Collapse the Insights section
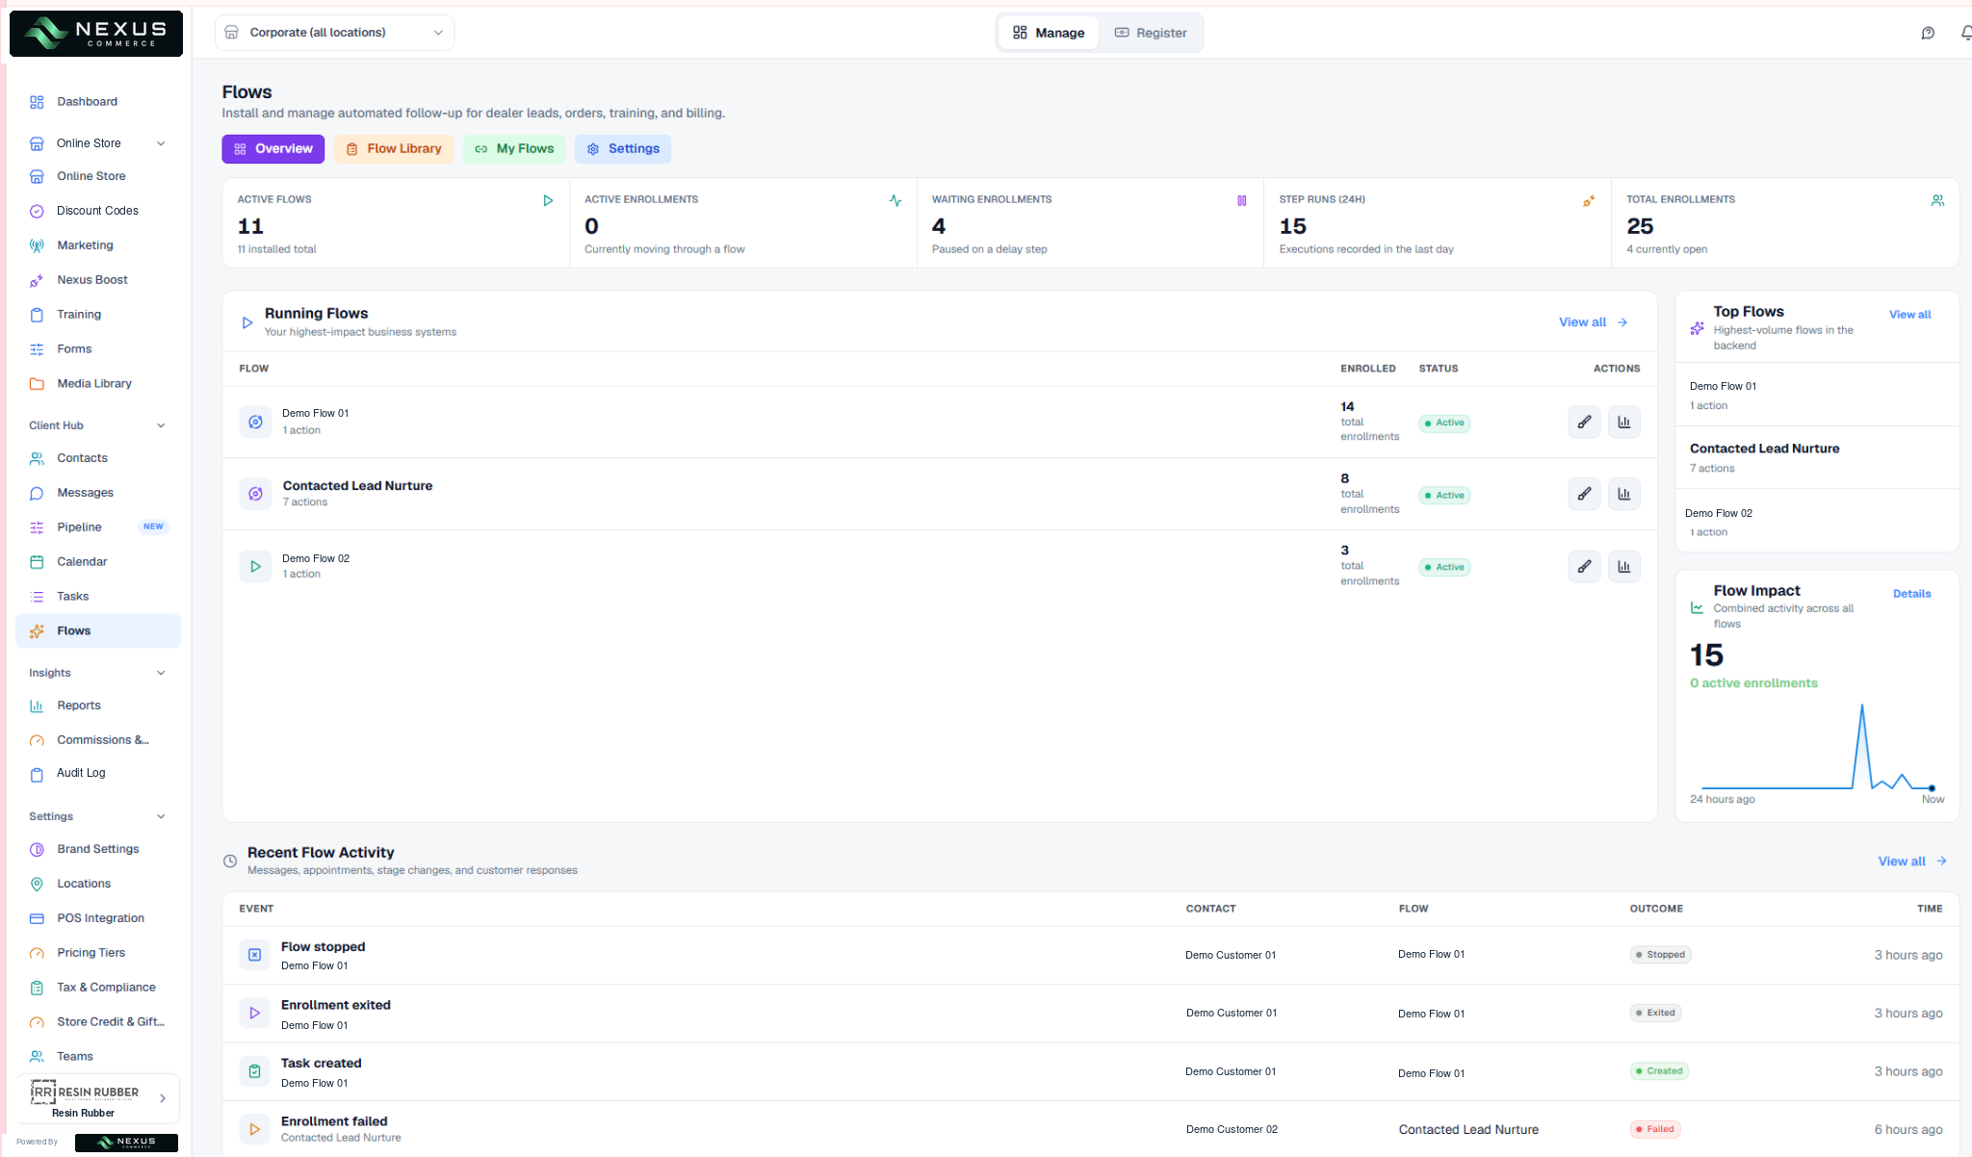 click(161, 673)
